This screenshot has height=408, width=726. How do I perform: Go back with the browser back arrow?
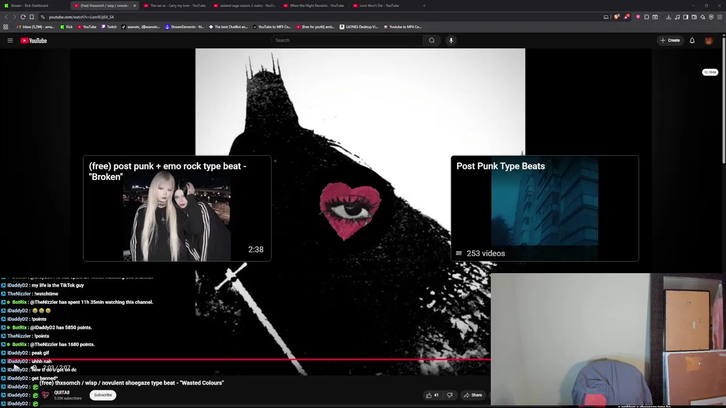point(7,17)
